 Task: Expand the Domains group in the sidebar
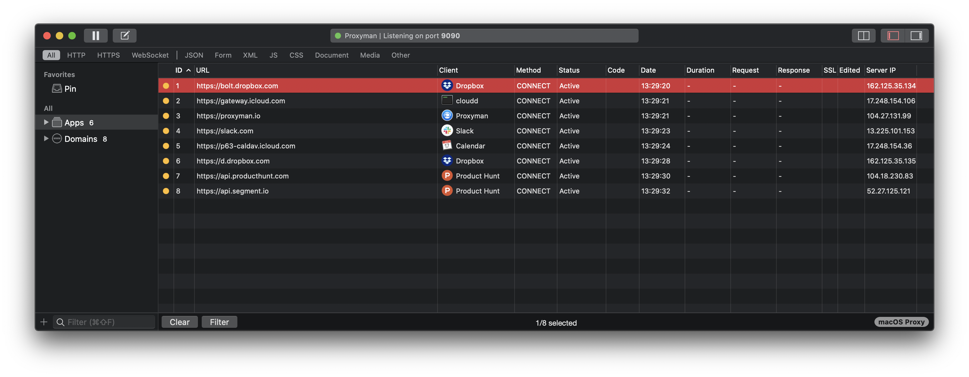(46, 138)
